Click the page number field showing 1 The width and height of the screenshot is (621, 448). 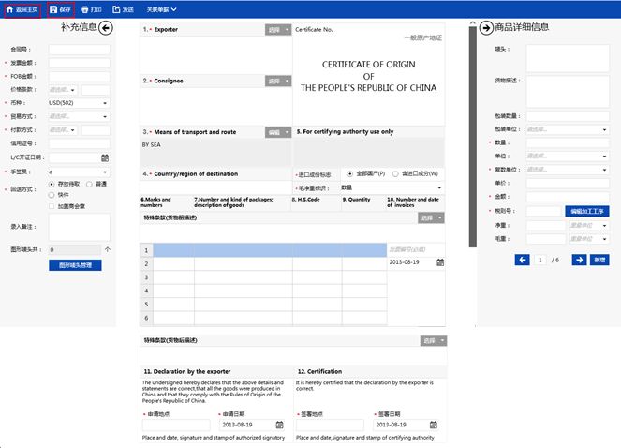pos(540,260)
